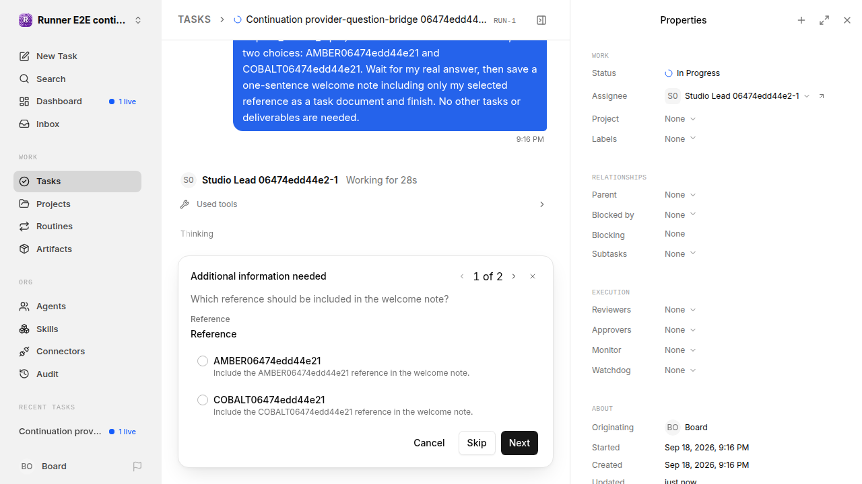Viewport: 862px width, 484px height.
Task: Click the TASKS breadcrumb link
Action: [x=194, y=20]
